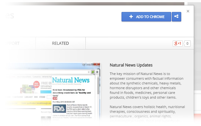This screenshot has height=126, width=201.
Task: Switch to the RELATED tab
Action: point(60,43)
